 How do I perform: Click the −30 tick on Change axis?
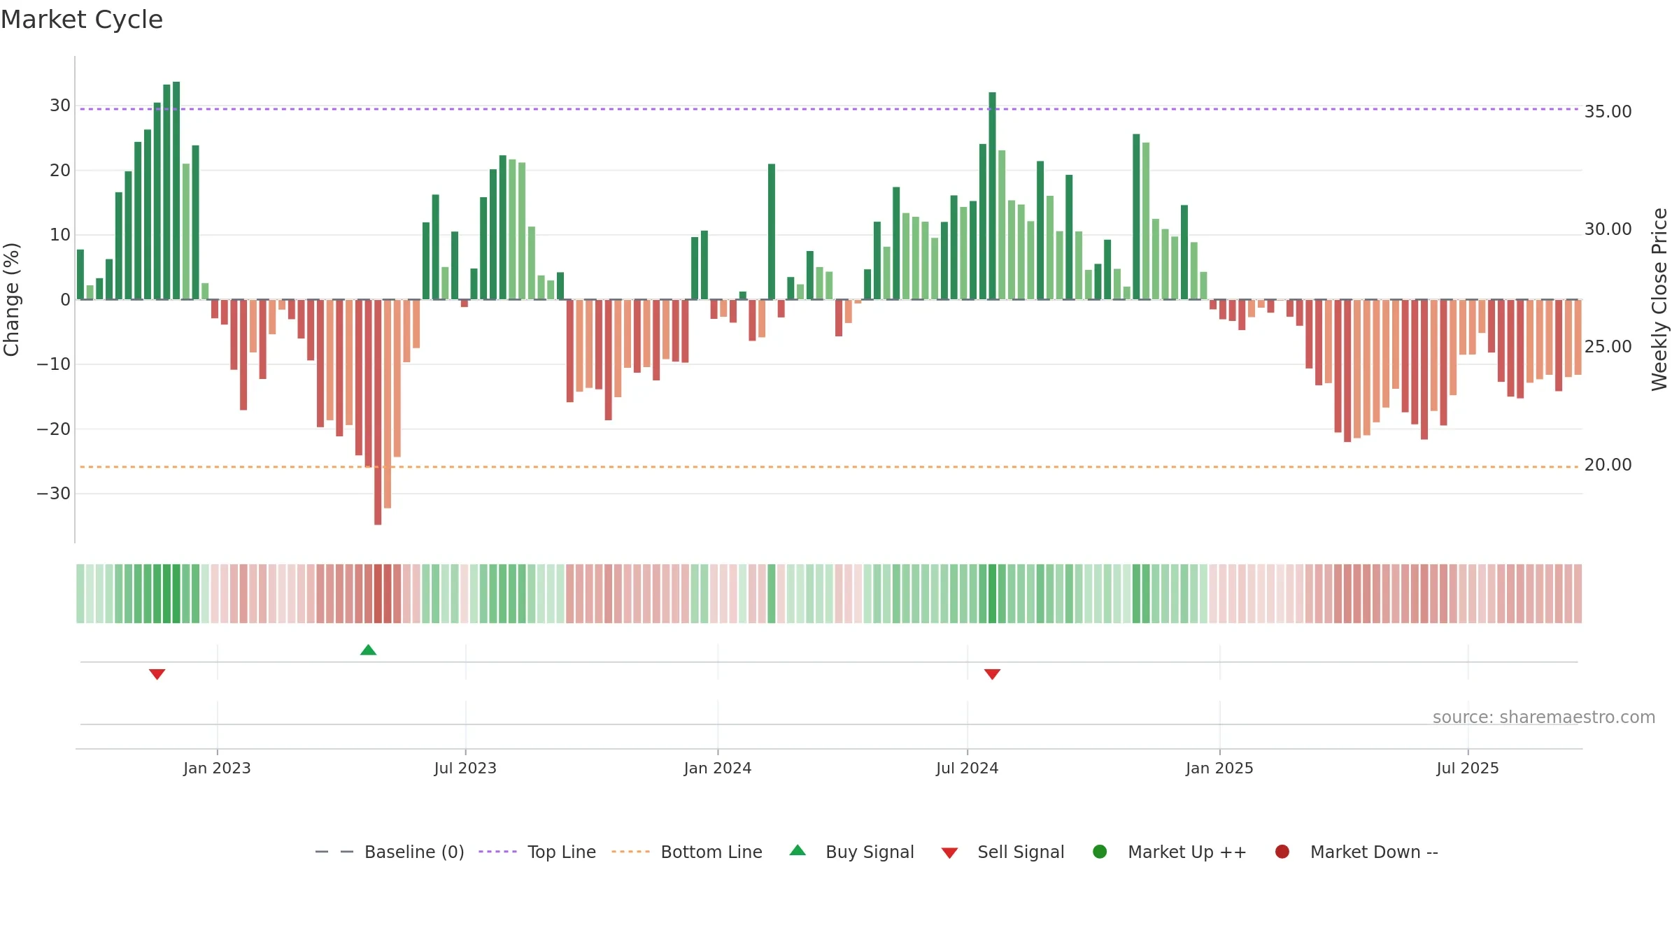click(x=54, y=494)
